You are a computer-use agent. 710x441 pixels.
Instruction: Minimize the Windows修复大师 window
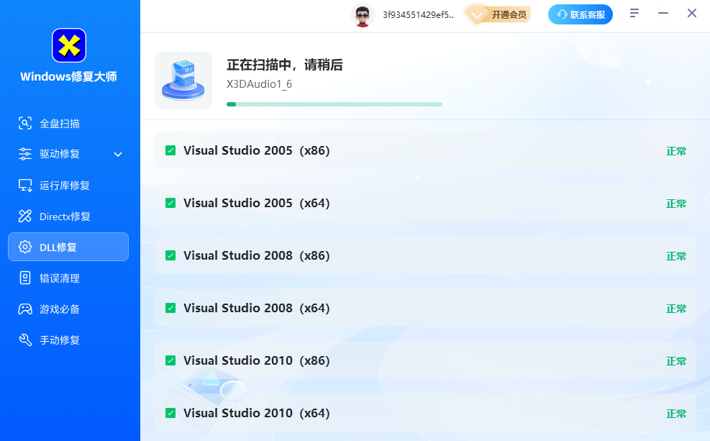pos(663,13)
